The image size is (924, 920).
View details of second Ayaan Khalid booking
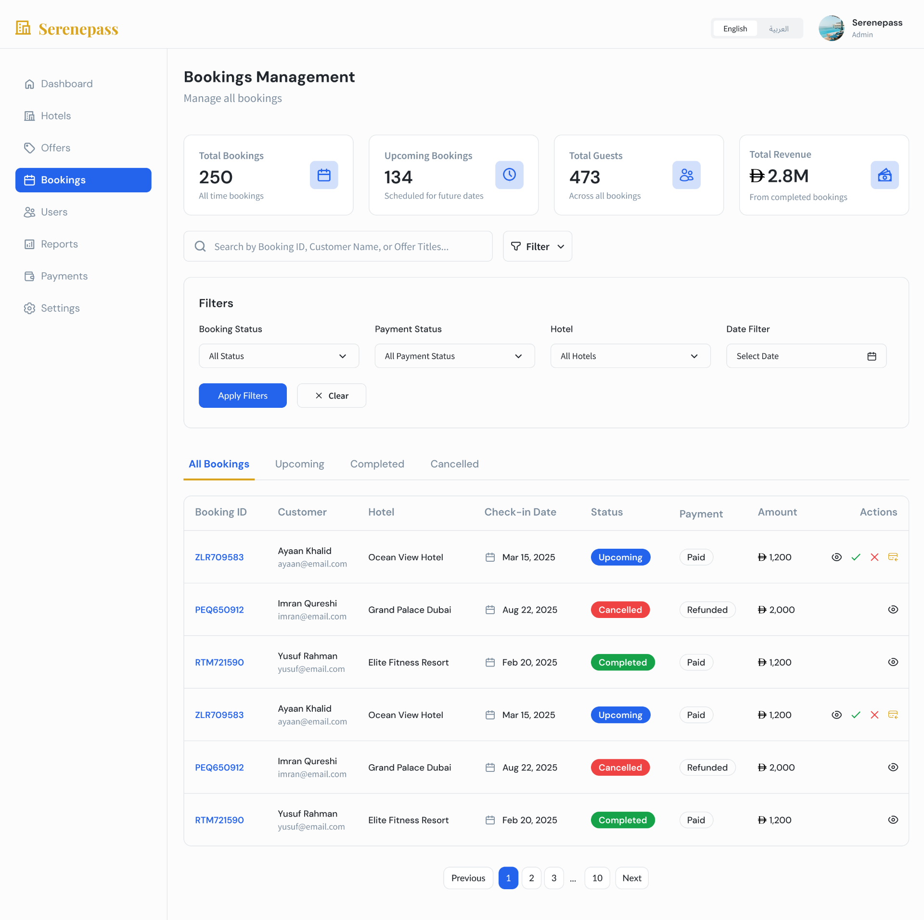[836, 715]
